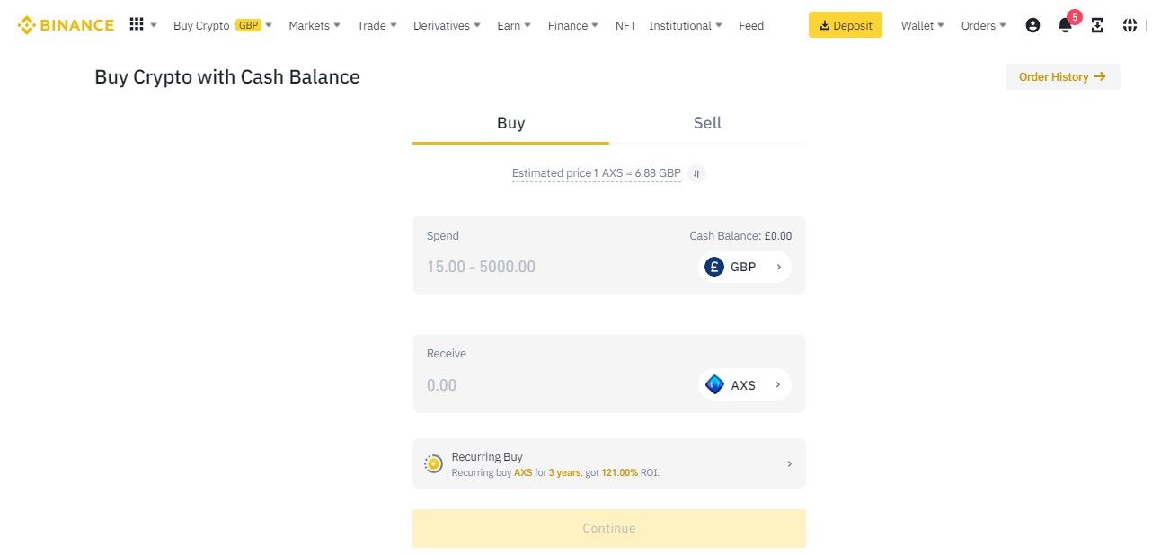Open the NFT menu item
Screen dimensions: 1152x555
(x=625, y=25)
